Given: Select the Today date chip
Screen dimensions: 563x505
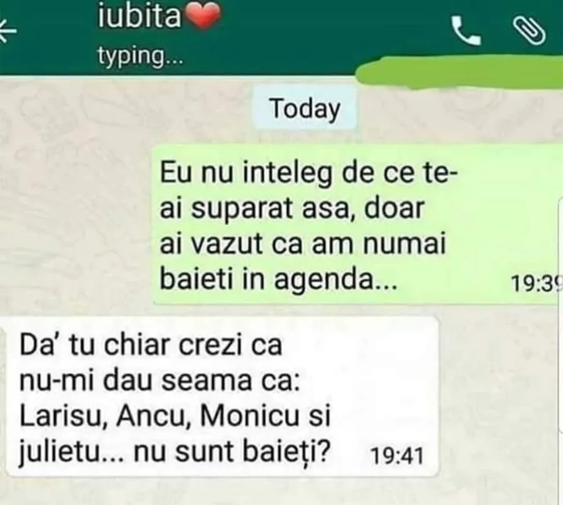Looking at the screenshot, I should point(305,108).
